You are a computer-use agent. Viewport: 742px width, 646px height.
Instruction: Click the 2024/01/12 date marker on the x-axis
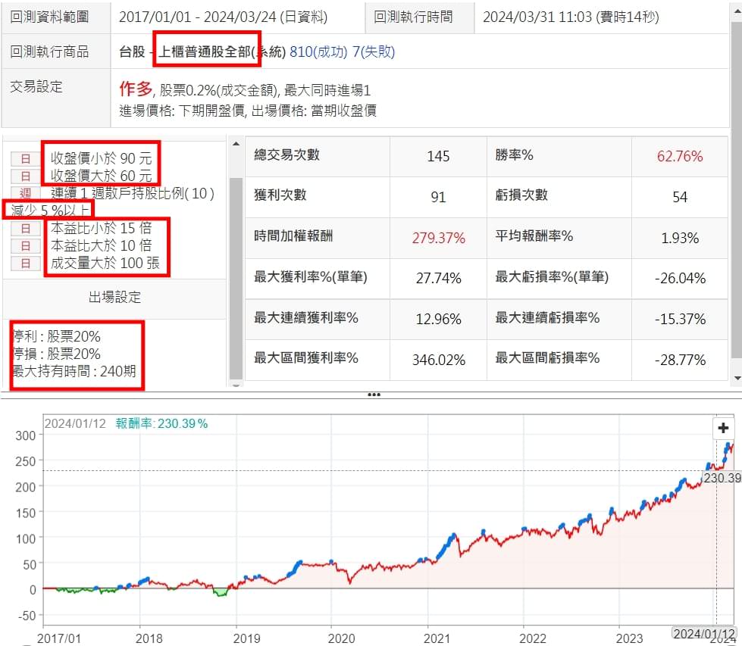pos(704,632)
